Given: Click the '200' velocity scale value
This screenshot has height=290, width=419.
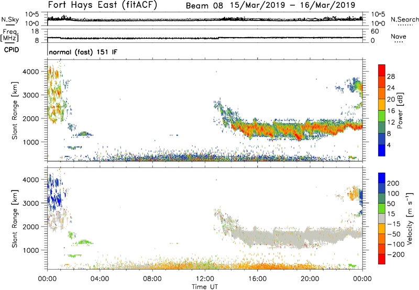Looking at the screenshot, I should [x=393, y=183].
